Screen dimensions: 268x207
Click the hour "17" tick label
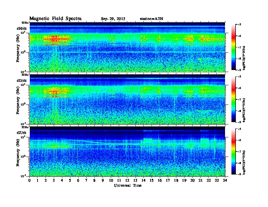tap(168, 181)
